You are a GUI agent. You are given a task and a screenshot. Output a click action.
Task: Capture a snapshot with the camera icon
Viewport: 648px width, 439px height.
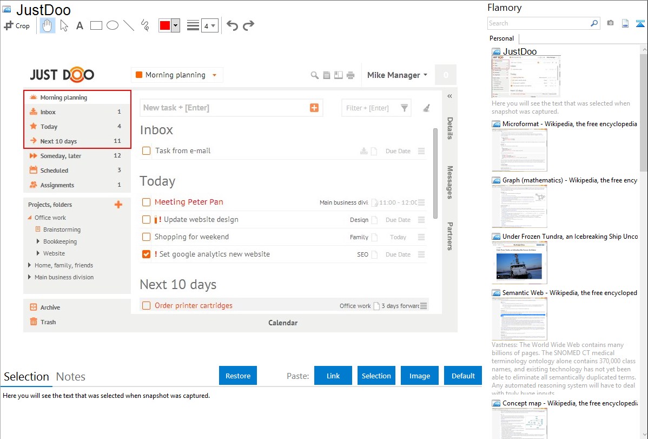[610, 23]
